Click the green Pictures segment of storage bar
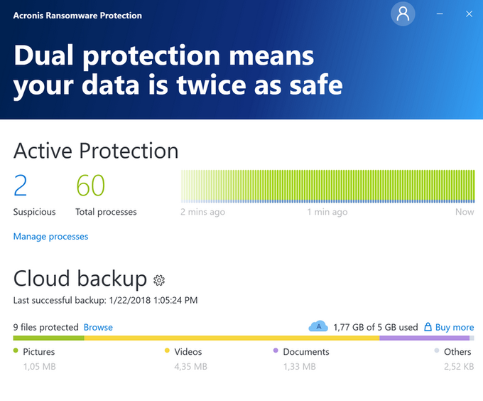The width and height of the screenshot is (483, 401). pos(48,338)
